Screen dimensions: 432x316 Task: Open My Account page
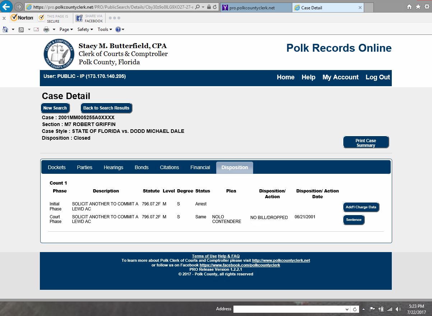pyautogui.click(x=340, y=77)
